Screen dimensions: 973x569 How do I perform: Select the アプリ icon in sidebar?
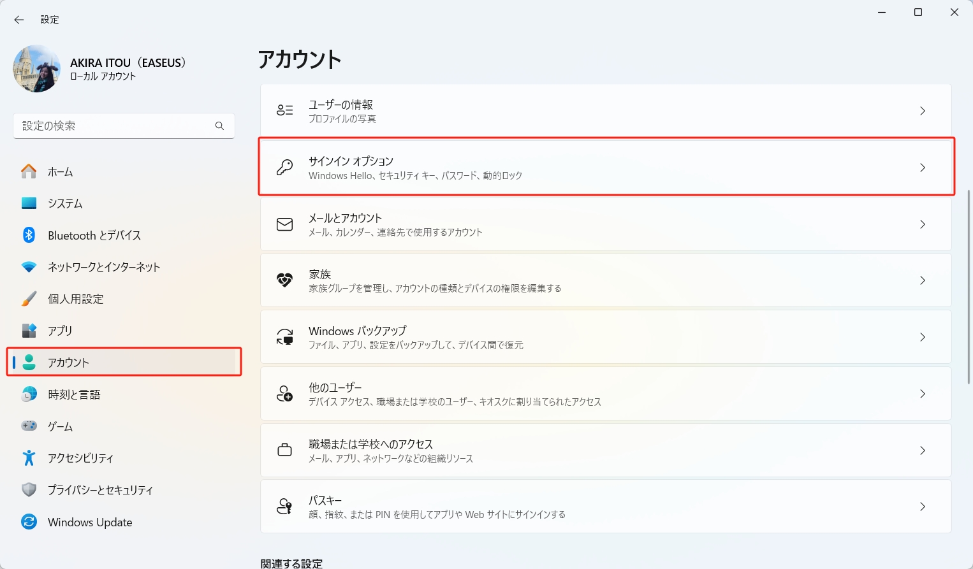pos(29,330)
